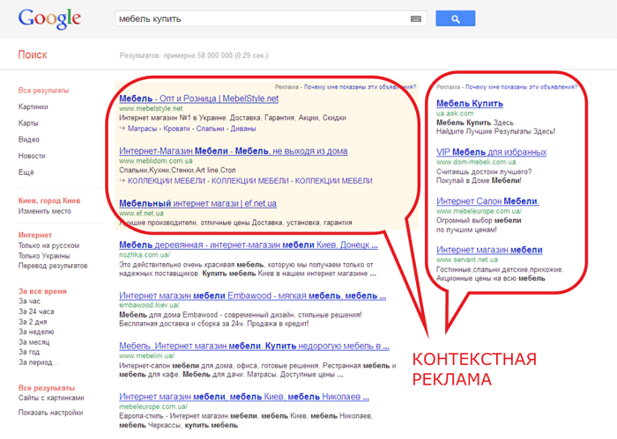
Task: Click URL text 'www.servant.net.ua'
Action: [x=467, y=260]
